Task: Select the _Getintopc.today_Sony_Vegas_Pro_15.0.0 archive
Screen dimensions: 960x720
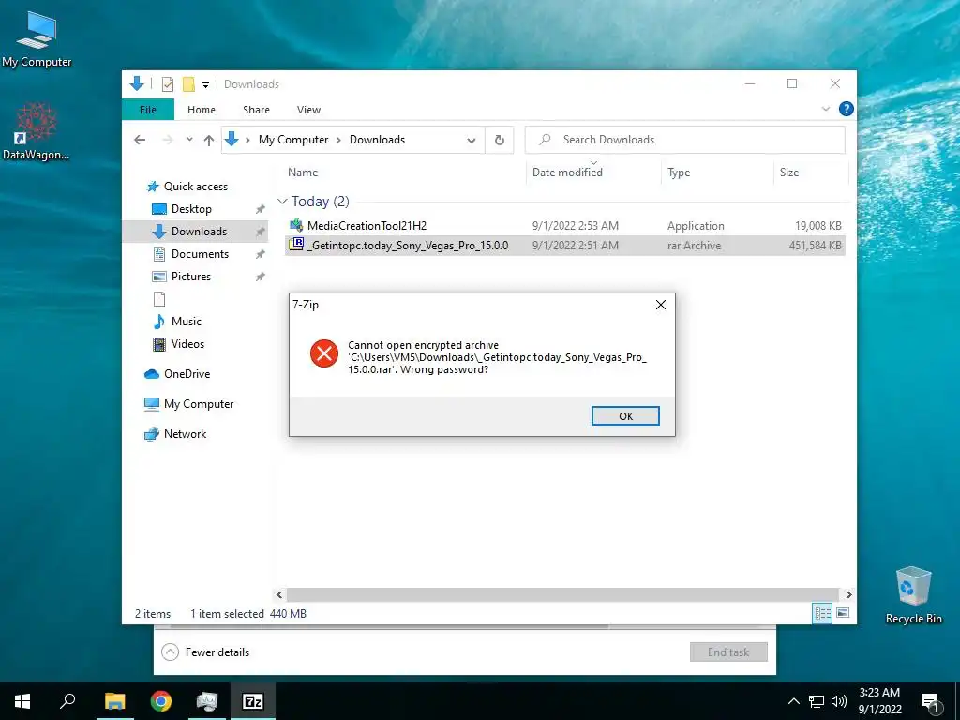Action: pyautogui.click(x=408, y=246)
